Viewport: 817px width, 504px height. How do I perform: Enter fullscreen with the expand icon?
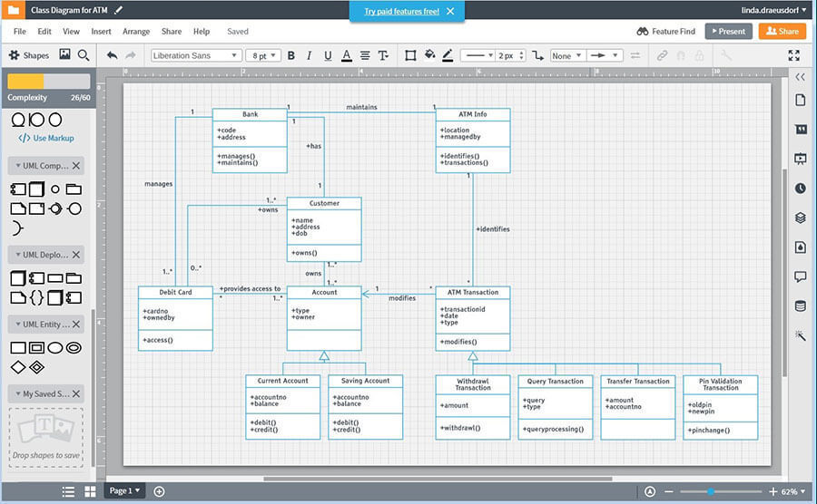(x=794, y=55)
